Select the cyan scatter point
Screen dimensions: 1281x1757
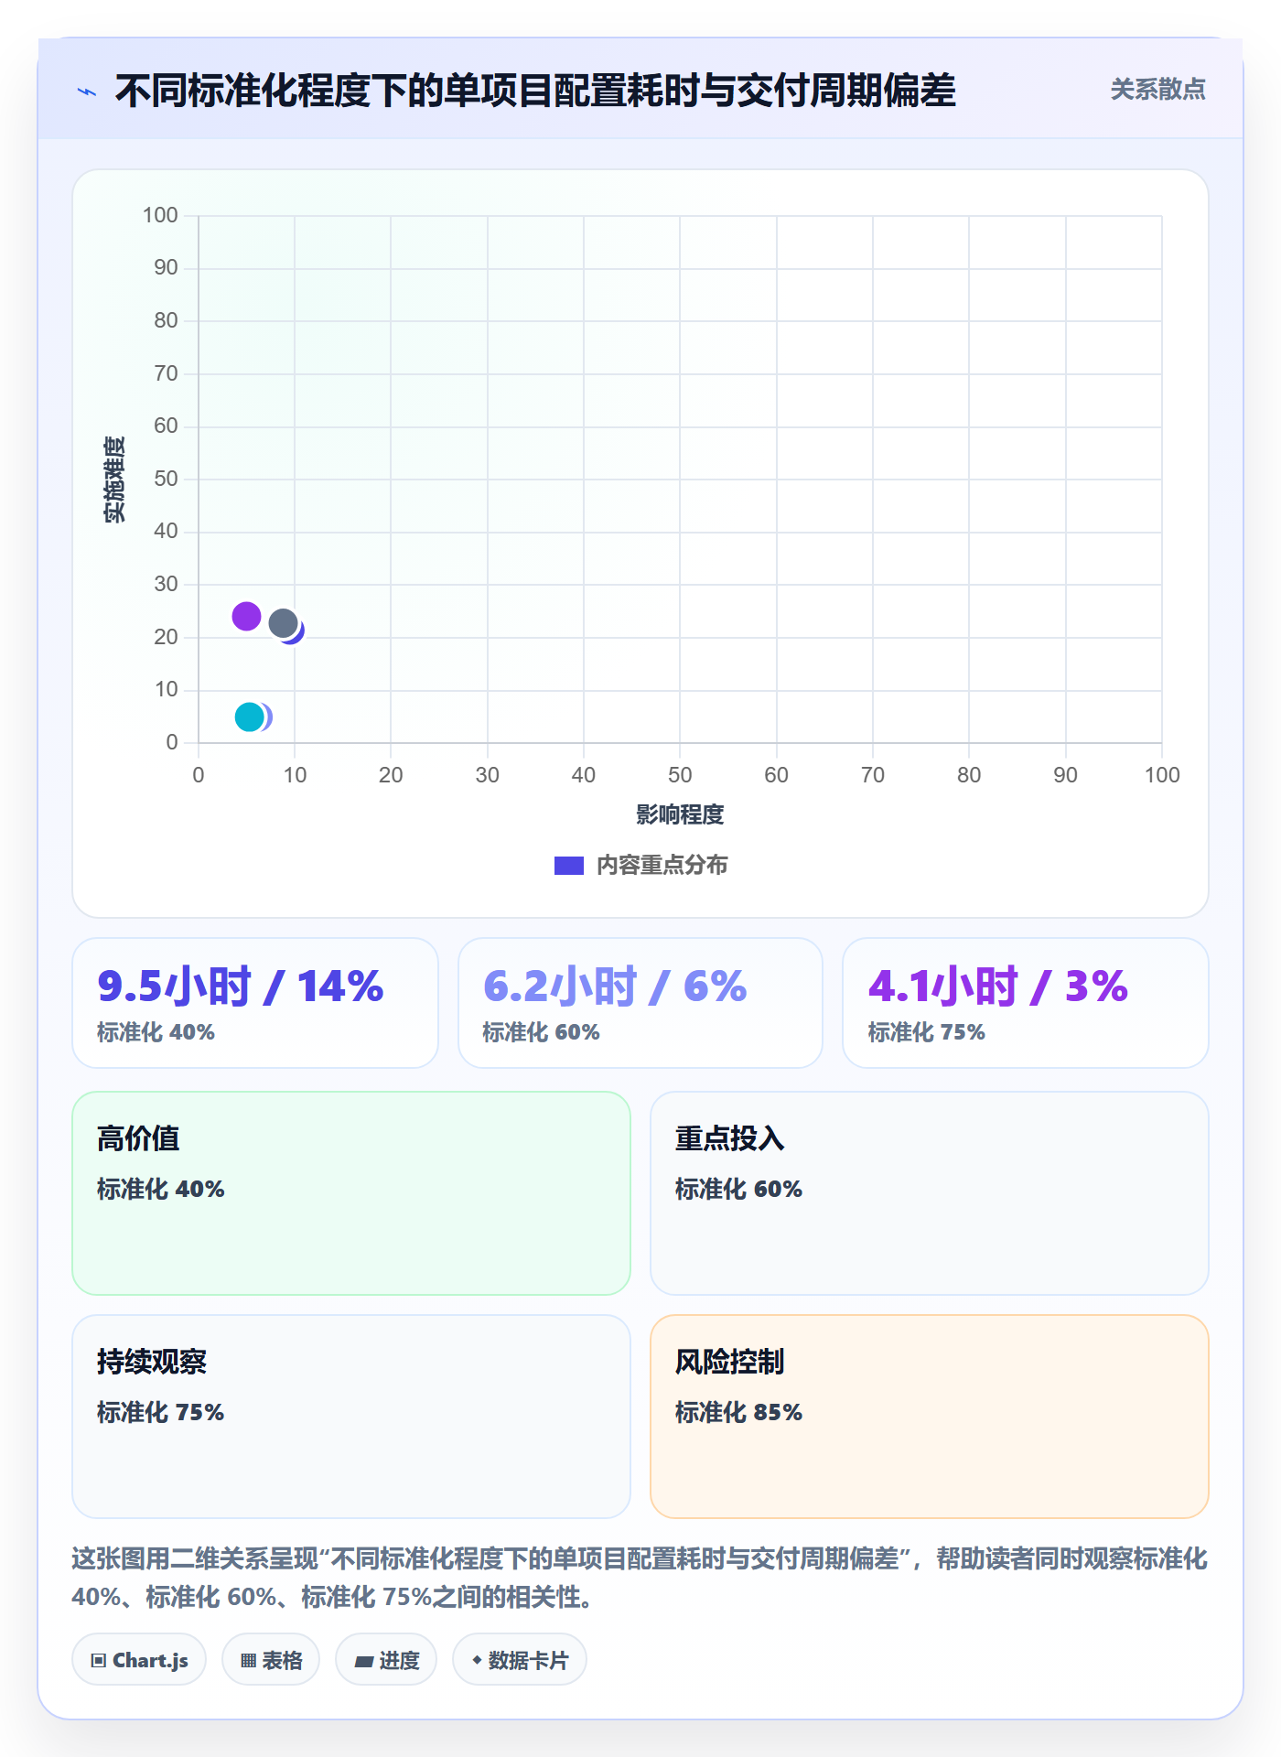point(249,717)
